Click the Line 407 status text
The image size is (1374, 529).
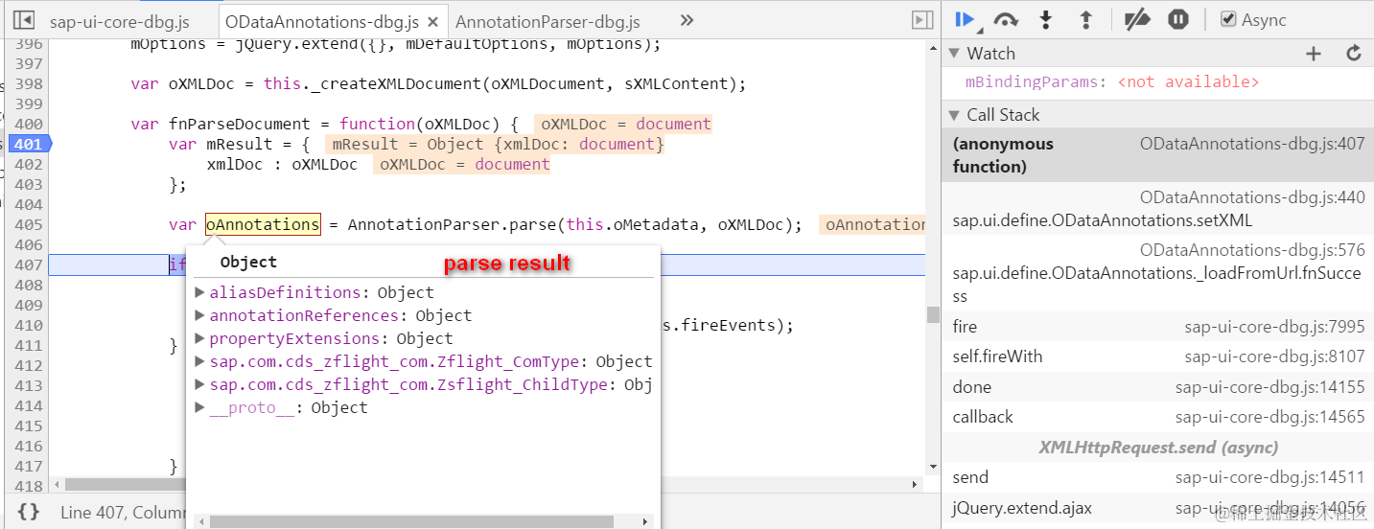[123, 513]
